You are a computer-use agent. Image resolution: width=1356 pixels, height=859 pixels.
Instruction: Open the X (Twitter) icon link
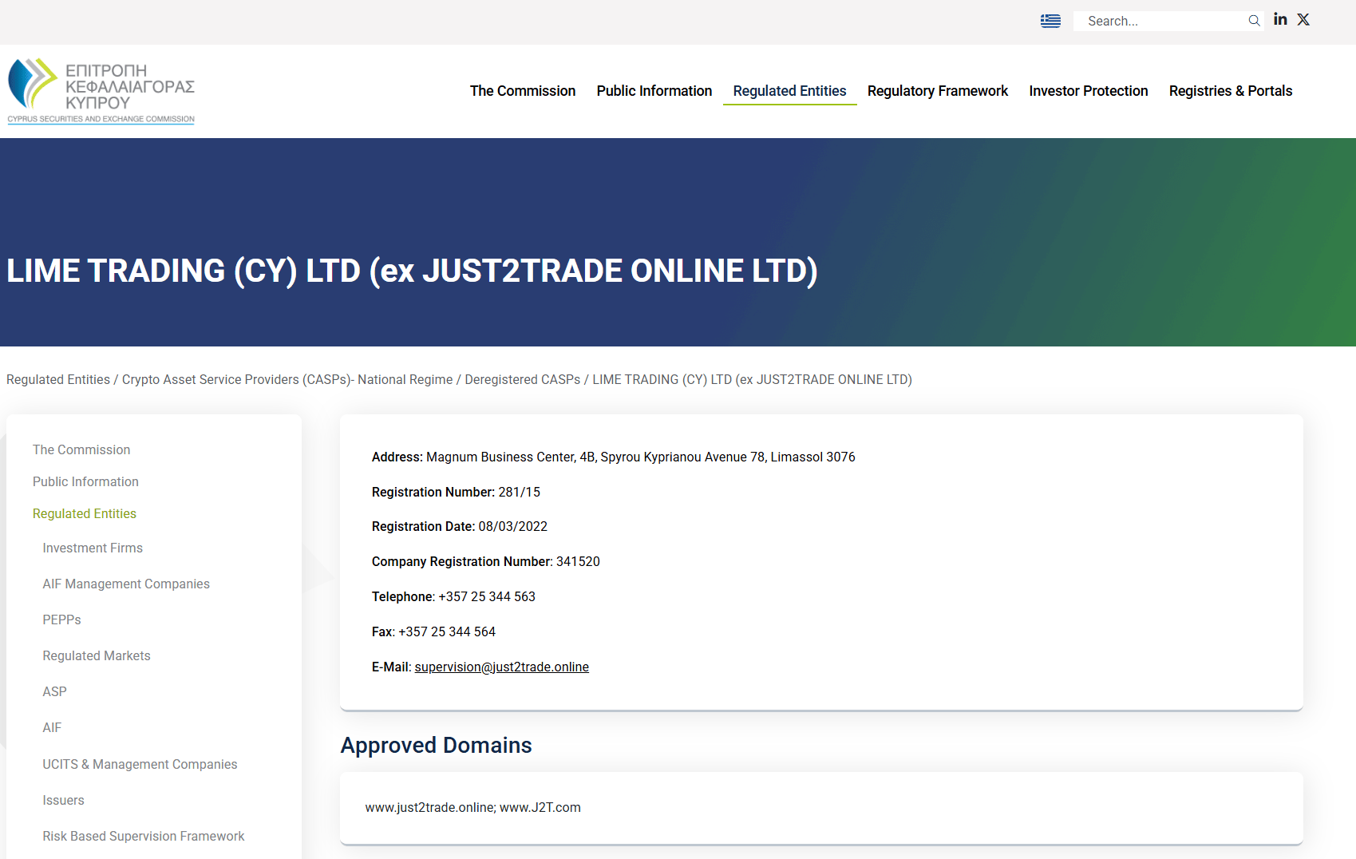click(x=1303, y=19)
